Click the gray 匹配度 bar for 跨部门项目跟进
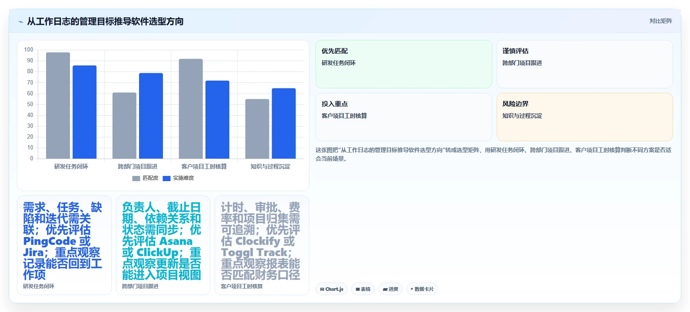Image resolution: width=690 pixels, height=312 pixels. pos(124,126)
